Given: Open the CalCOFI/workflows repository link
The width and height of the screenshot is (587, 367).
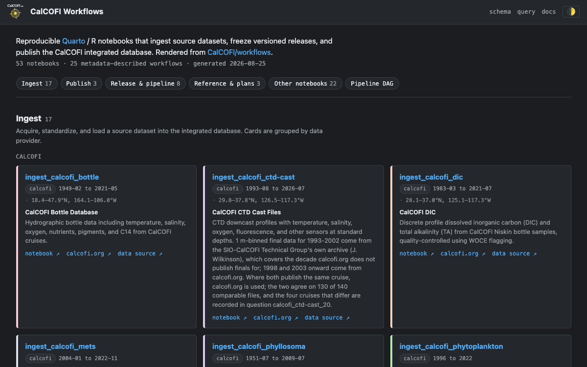Looking at the screenshot, I should tap(239, 52).
